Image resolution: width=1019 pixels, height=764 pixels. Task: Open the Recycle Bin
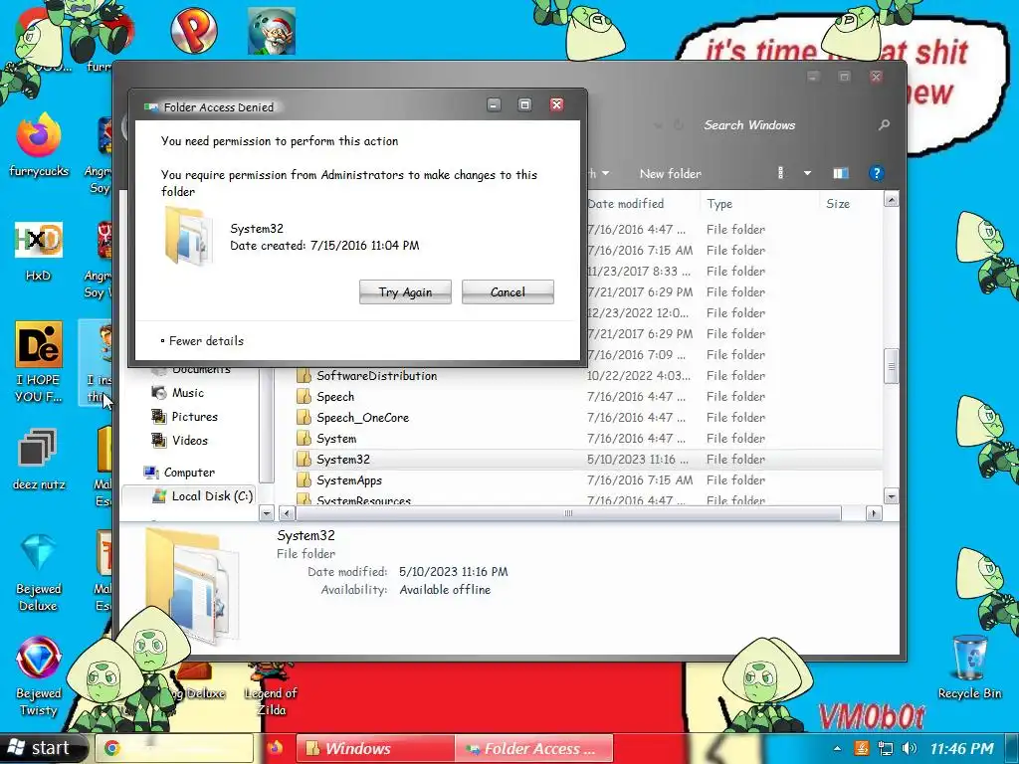click(x=969, y=667)
